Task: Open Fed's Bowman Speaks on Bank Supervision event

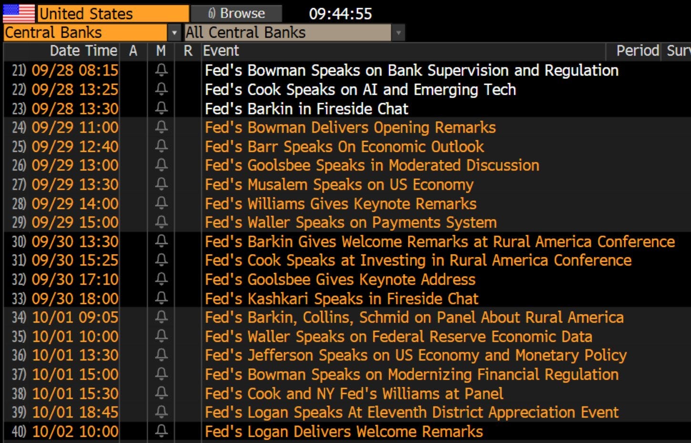Action: tap(412, 70)
